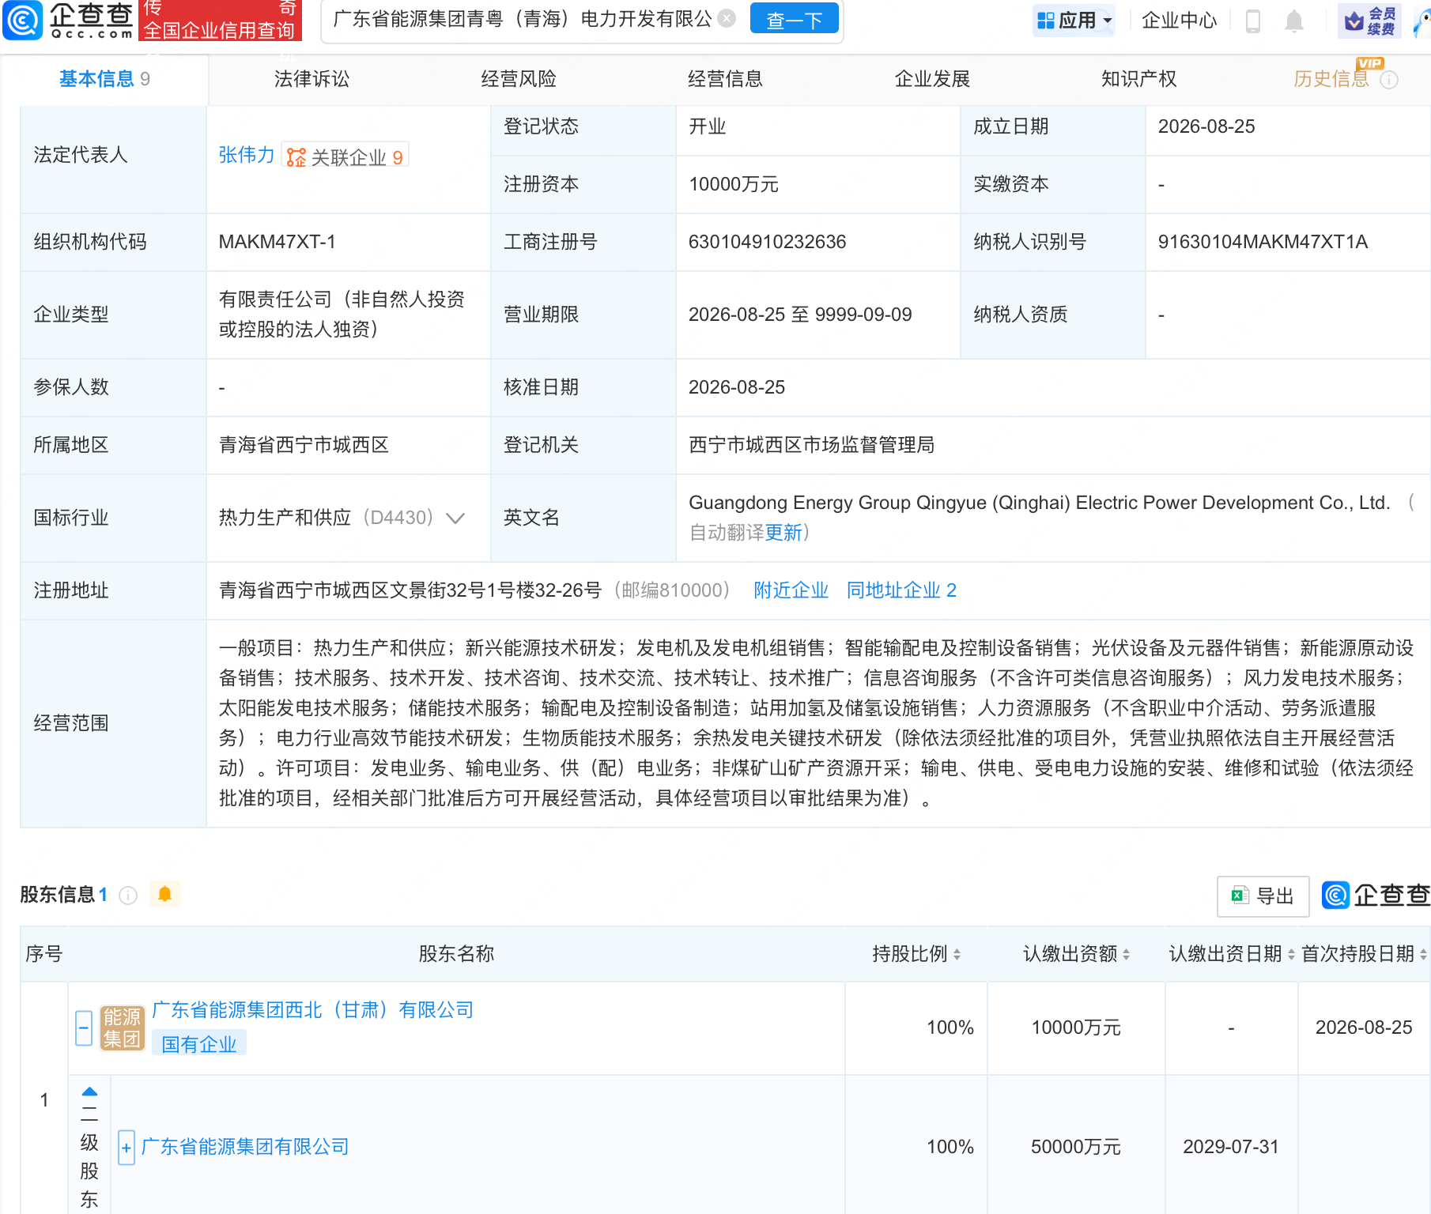Viewport: 1431px width, 1214px height.
Task: Clear the search box text
Action: coord(727,18)
